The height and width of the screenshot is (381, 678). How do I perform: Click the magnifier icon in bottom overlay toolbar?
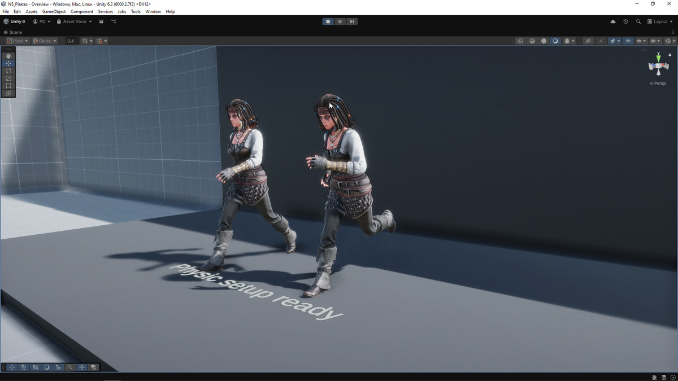[70, 367]
